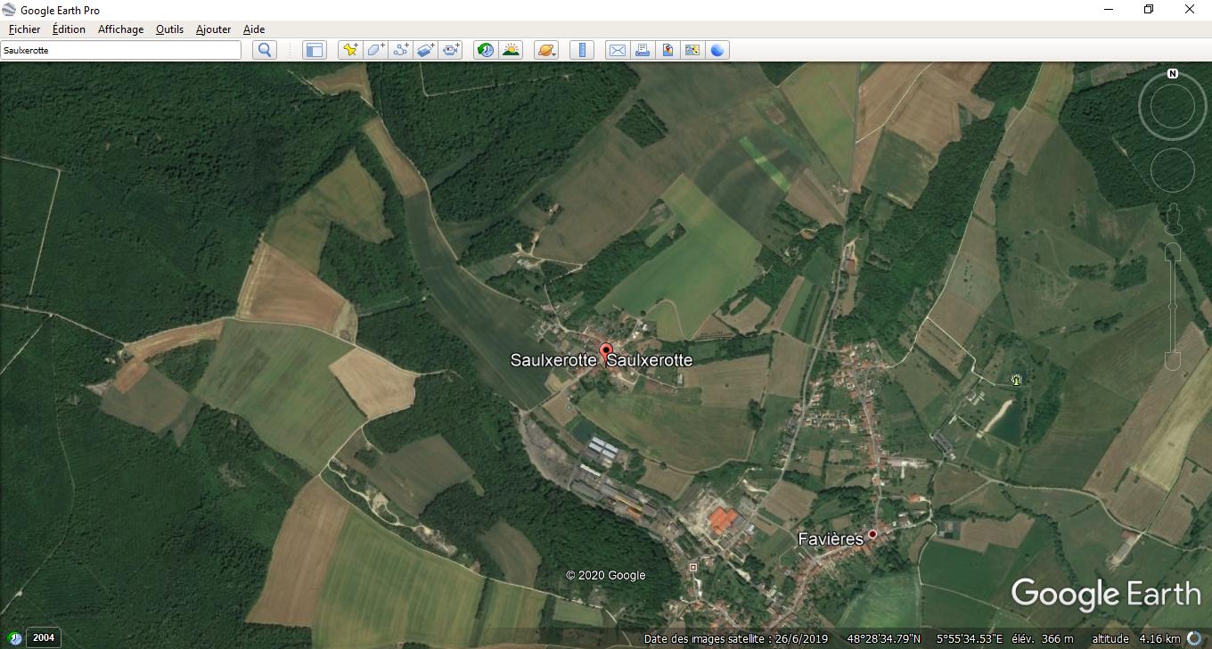Add a new placemark

pyautogui.click(x=350, y=50)
